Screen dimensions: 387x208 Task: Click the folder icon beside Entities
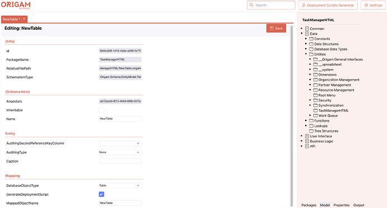tap(311, 54)
